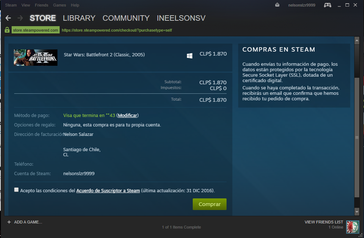Click the Windows platform icon
This screenshot has height=238, width=364.
(x=189, y=56)
